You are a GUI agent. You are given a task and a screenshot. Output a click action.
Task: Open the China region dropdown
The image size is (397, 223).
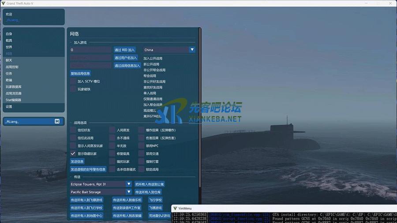192,50
